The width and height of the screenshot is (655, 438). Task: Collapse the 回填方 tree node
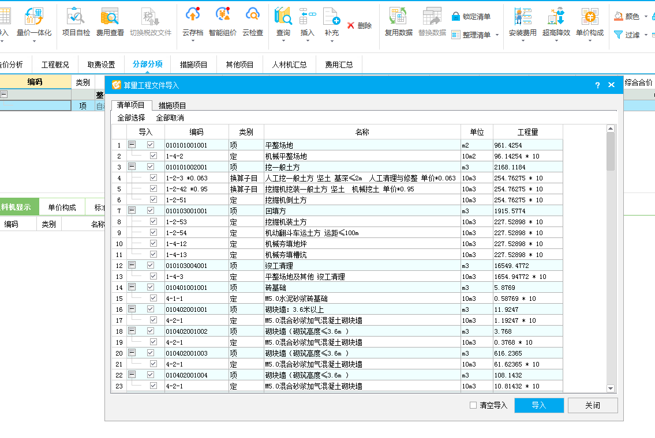click(x=132, y=210)
